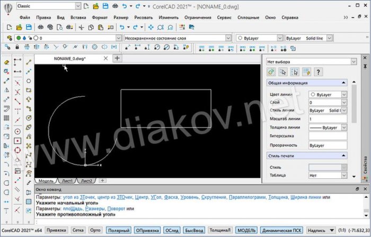The height and width of the screenshot is (237, 371).
Task: Click the Масштаб линии input field
Action: (327, 119)
